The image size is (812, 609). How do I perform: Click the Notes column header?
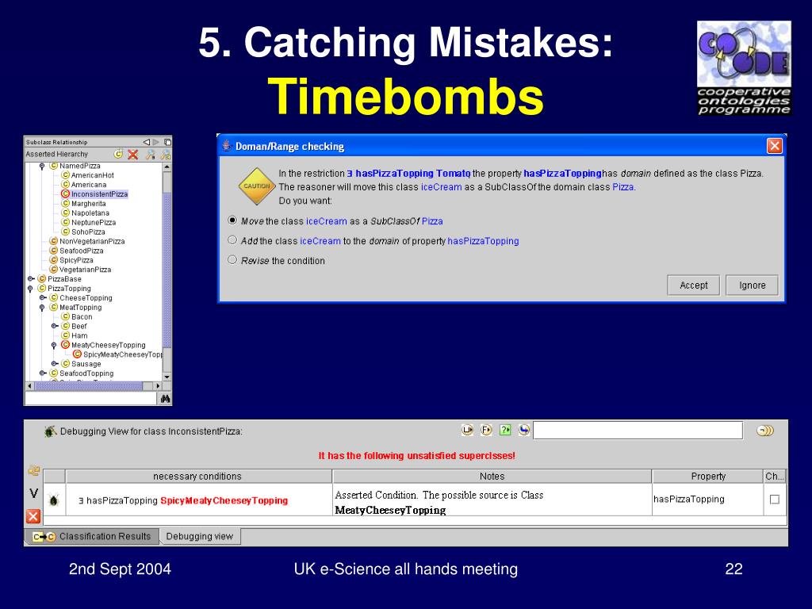[x=492, y=476]
